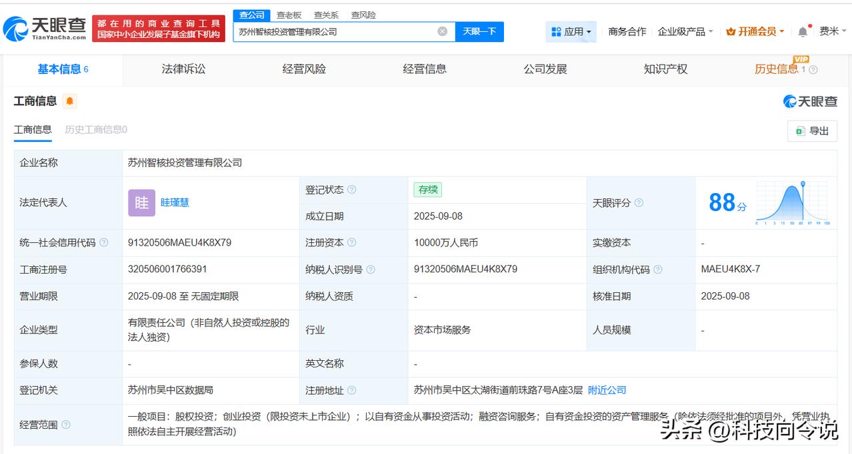Image resolution: width=852 pixels, height=454 pixels.
Task: Open the 经营风险 tab
Action: (x=304, y=69)
